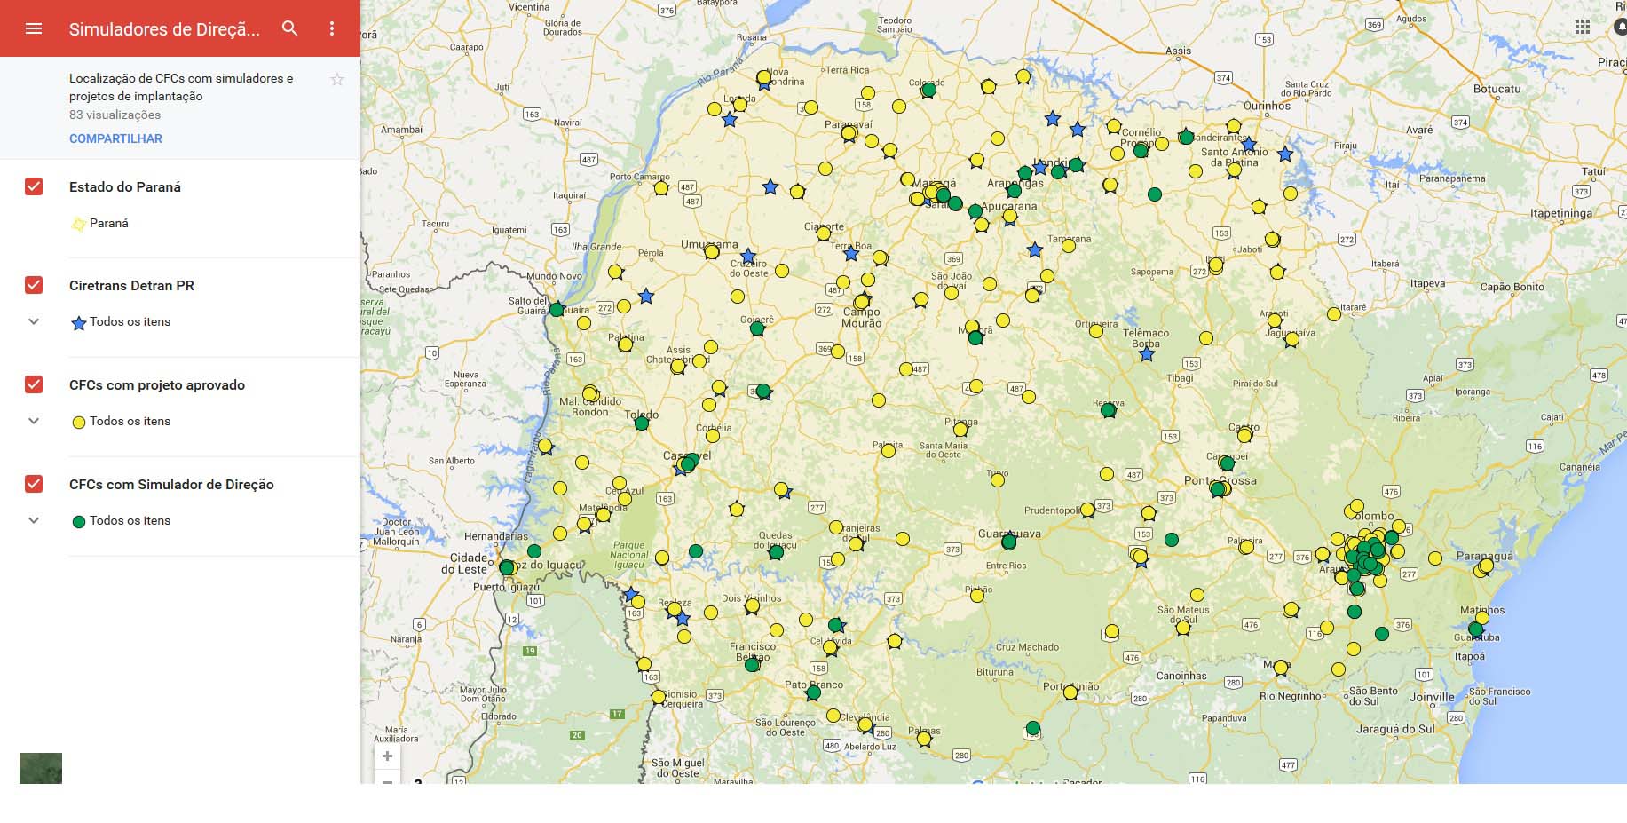Select the green marker at Colorado
Screen dimensions: 1627x823
pos(928,90)
